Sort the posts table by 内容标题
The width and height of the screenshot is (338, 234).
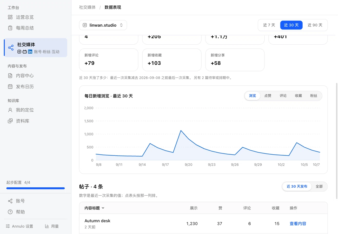95,208
